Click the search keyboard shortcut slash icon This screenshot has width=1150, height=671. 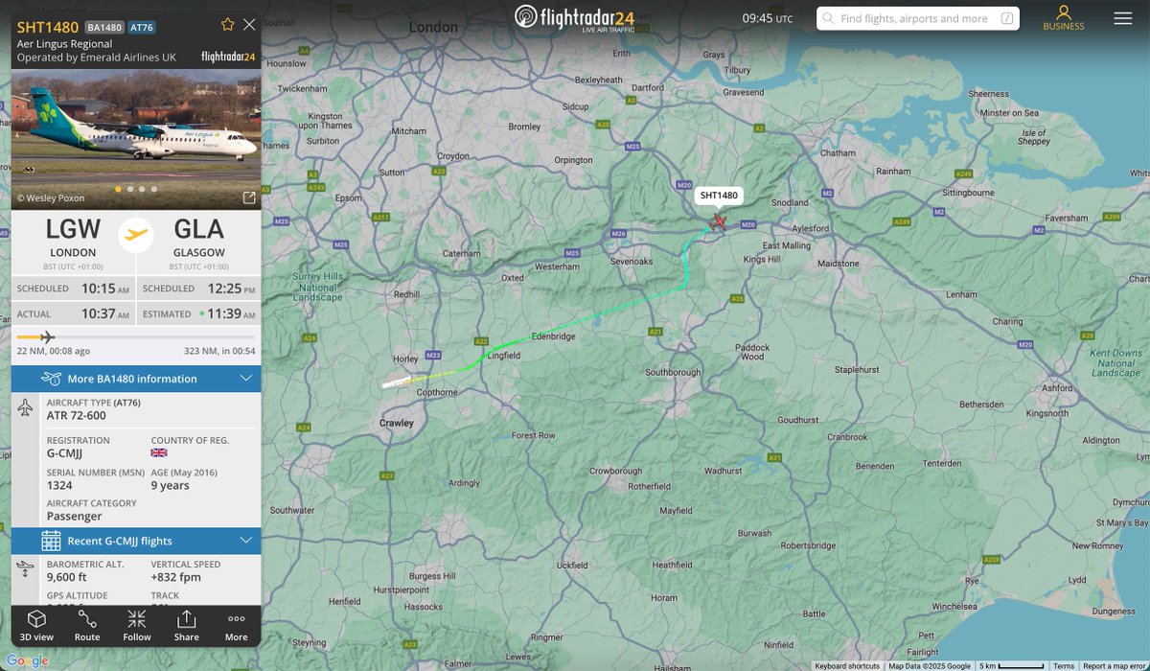pos(1007,18)
